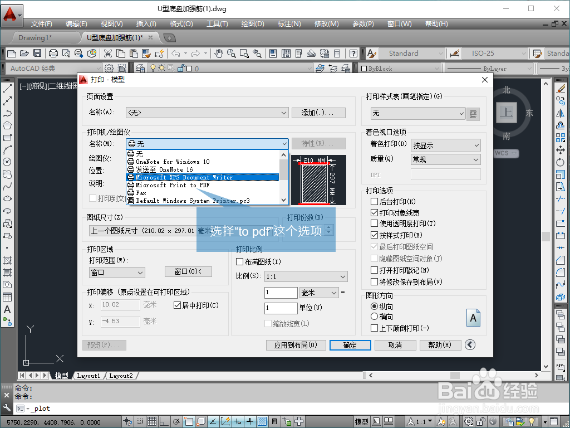Click the Open file folder icon

point(24,53)
